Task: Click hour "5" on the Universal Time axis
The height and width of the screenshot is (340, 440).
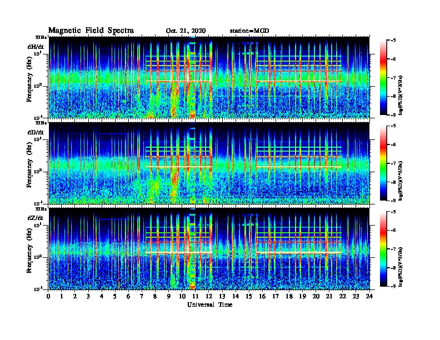Action: coord(115,296)
